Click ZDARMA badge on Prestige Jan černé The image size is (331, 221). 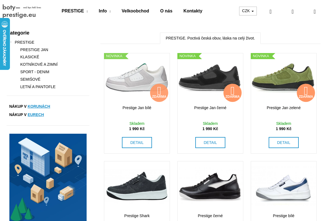233,93
